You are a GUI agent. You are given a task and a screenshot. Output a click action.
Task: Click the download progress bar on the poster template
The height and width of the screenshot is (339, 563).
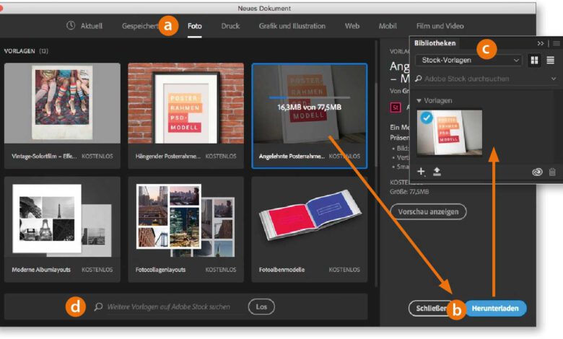tap(309, 97)
